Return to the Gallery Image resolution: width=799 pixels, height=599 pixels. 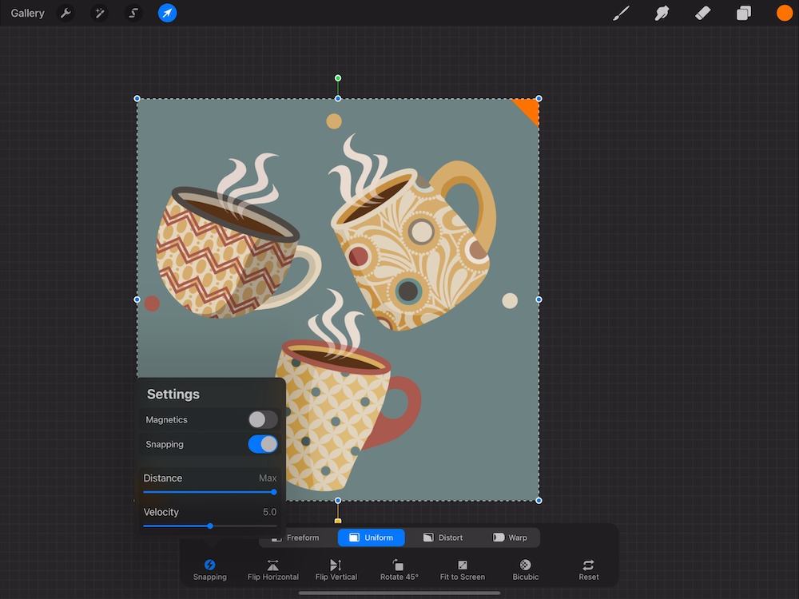pyautogui.click(x=28, y=14)
